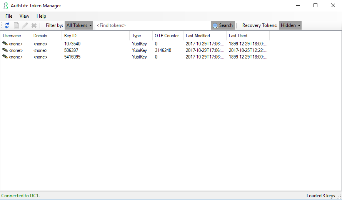Sort by Username column header

coord(16,36)
